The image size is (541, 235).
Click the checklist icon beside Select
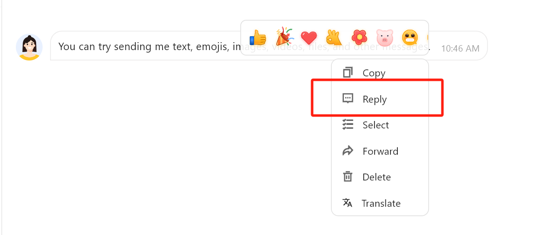348,125
